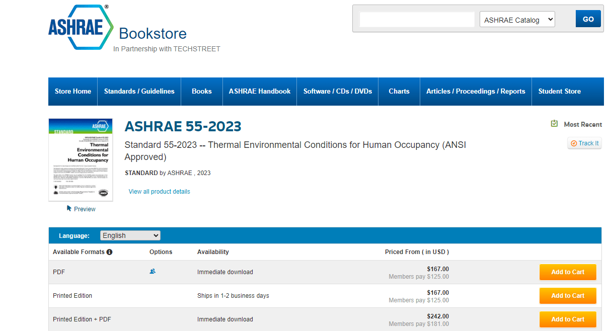Image resolution: width=610 pixels, height=331 pixels.
Task: Click View all product details link
Action: point(160,192)
